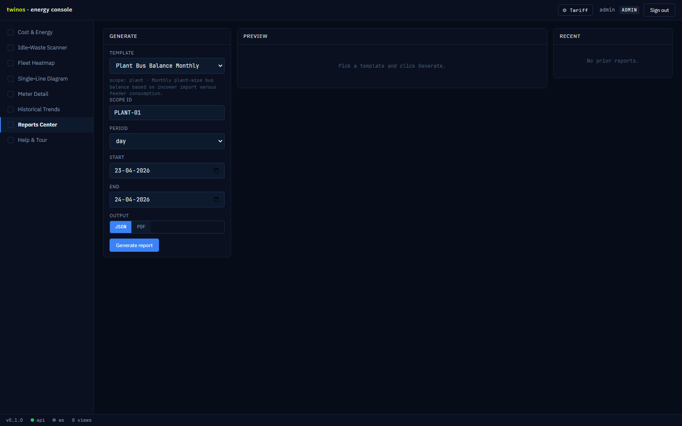This screenshot has height=426, width=682.
Task: Click the green api status dot
Action: [32, 420]
